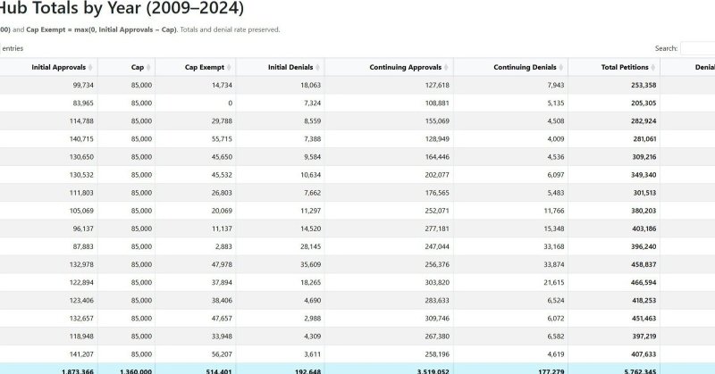Select Total Petitions value 205,305

[x=643, y=103]
